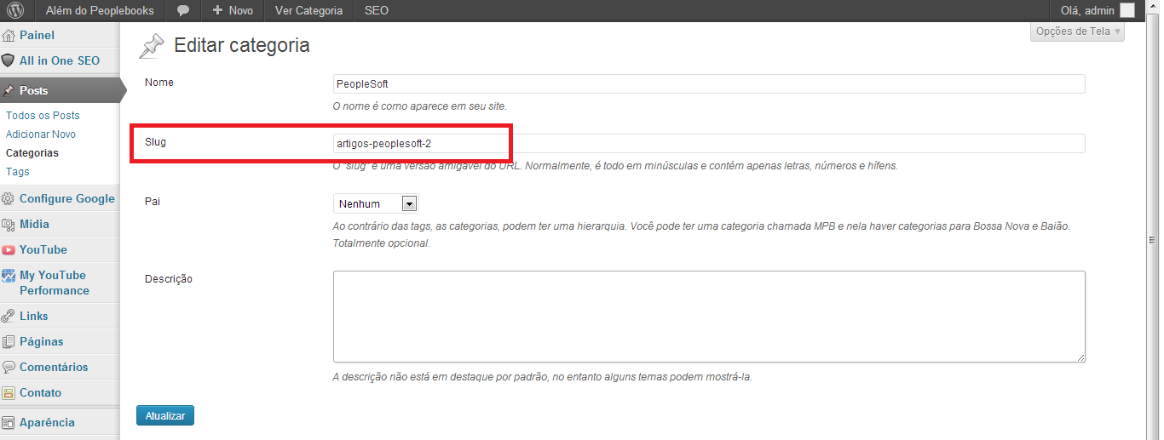Focus the Descrição text area
1164x440 pixels.
point(708,317)
